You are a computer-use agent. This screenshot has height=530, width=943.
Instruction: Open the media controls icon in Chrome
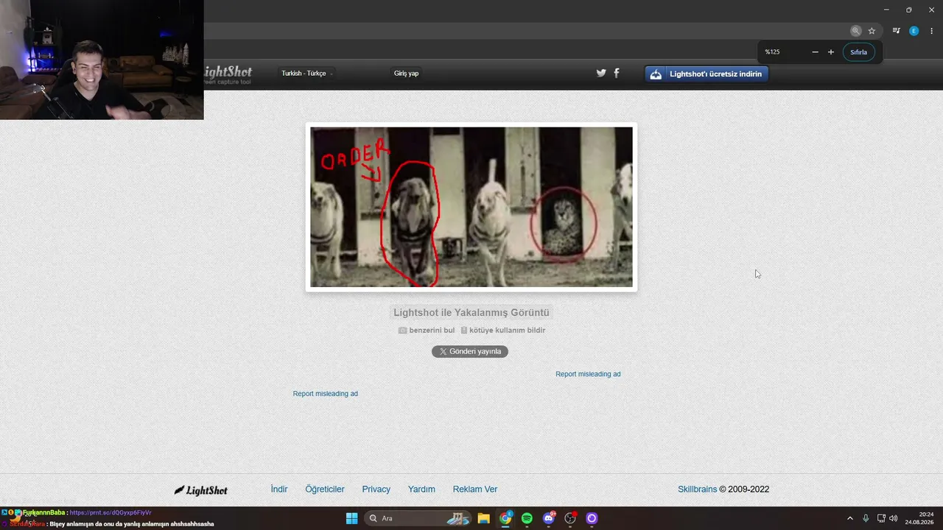click(x=896, y=31)
